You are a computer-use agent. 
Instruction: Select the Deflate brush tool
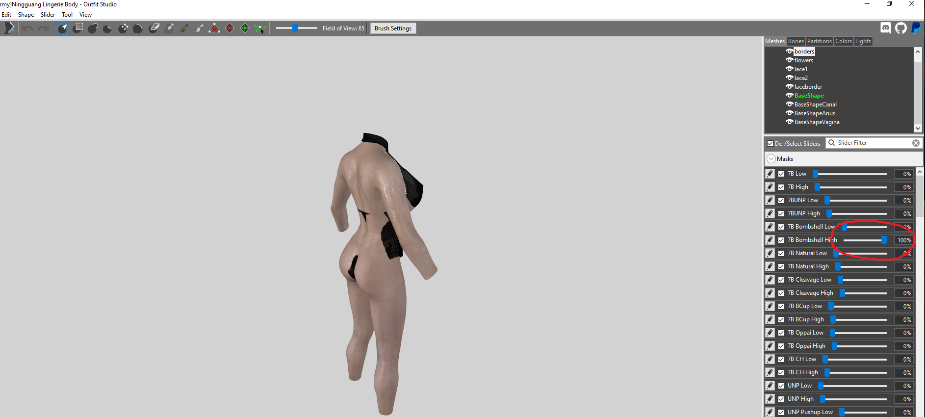pos(108,28)
